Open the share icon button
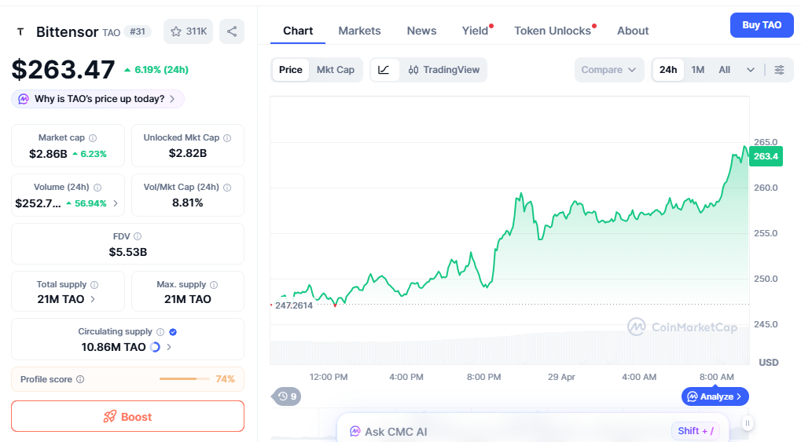 point(232,31)
